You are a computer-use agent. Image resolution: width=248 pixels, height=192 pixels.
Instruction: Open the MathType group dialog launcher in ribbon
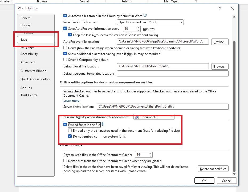pyautogui.click(x=196, y=1)
